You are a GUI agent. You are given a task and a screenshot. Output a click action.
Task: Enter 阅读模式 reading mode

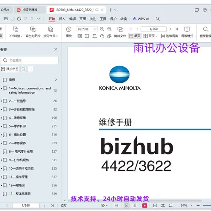point(187,32)
